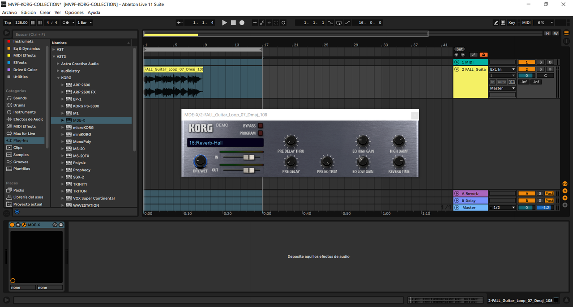
Task: Set monitor to Auto on guitar track
Action: (x=502, y=82)
